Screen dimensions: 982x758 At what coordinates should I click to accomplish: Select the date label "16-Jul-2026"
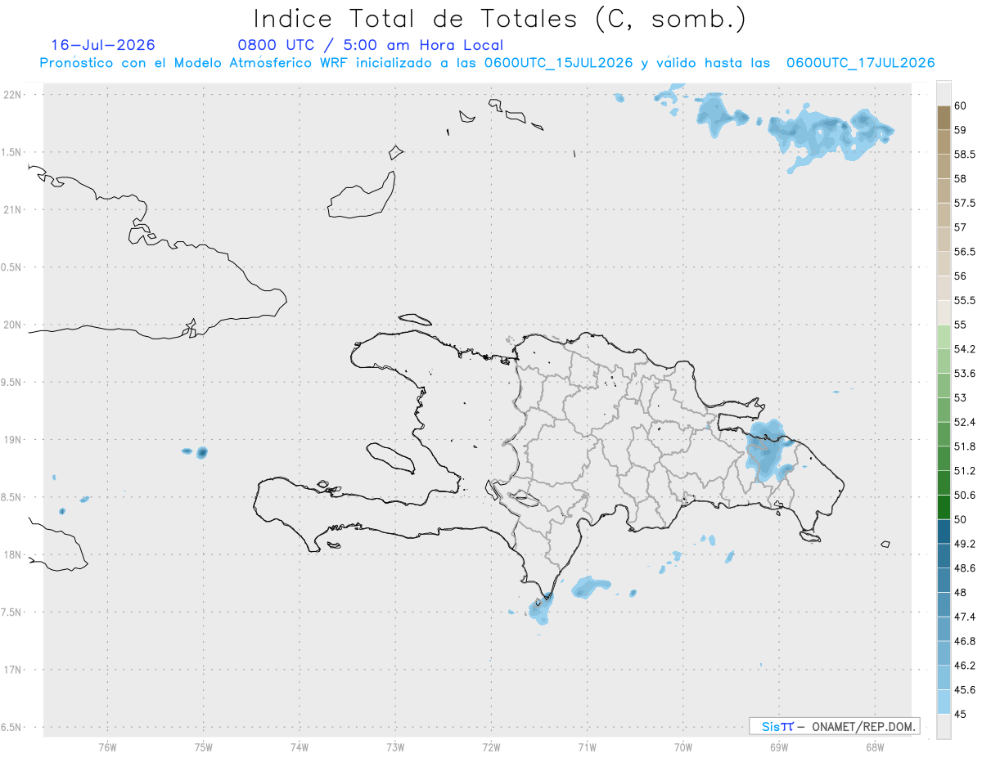click(x=103, y=45)
